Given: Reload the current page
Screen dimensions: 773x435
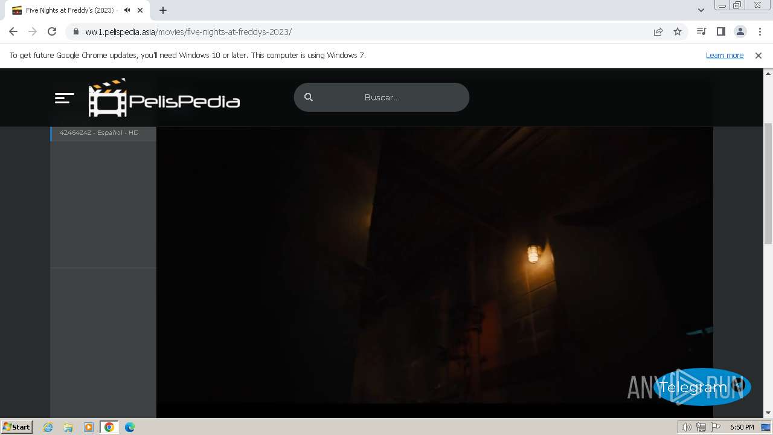Looking at the screenshot, I should (x=52, y=31).
